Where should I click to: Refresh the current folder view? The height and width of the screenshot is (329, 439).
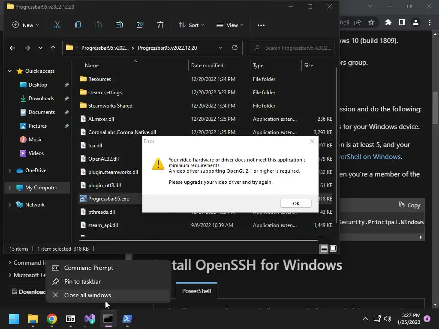(235, 48)
